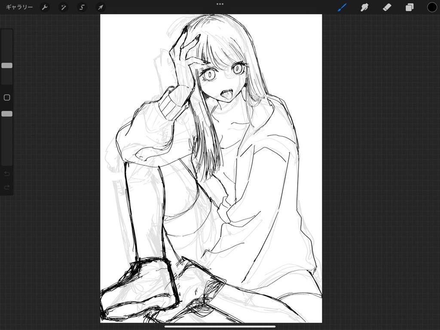Open the black color picker circle
The width and height of the screenshot is (440, 330).
432,7
